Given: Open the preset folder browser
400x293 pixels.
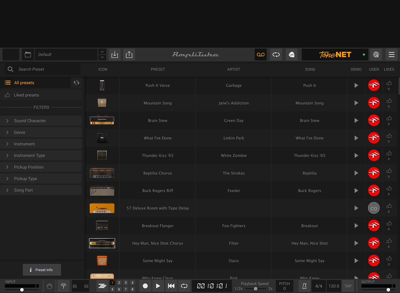Looking at the screenshot, I should click(28, 55).
